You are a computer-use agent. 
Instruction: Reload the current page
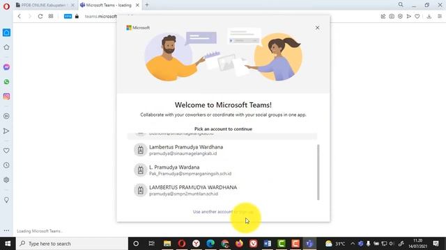point(40,17)
